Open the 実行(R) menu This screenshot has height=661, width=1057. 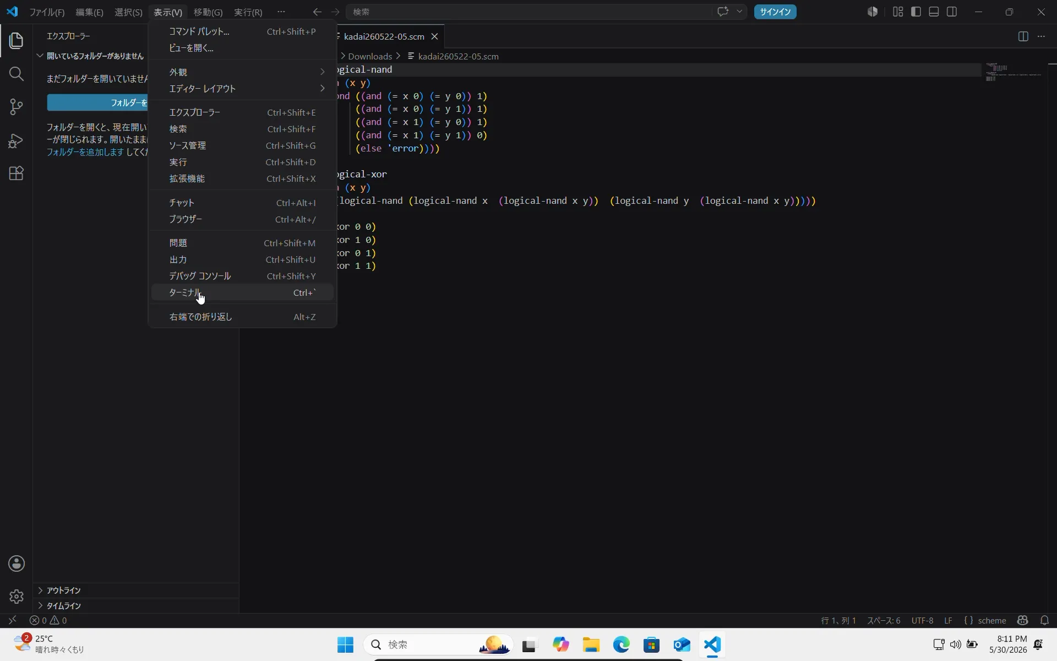[248, 12]
